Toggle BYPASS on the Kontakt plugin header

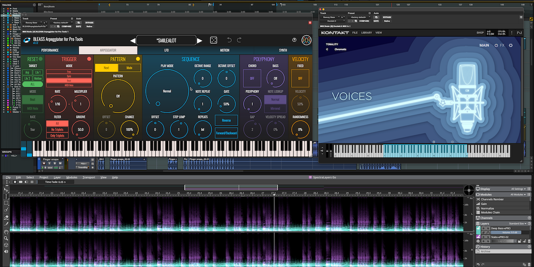(x=387, y=17)
